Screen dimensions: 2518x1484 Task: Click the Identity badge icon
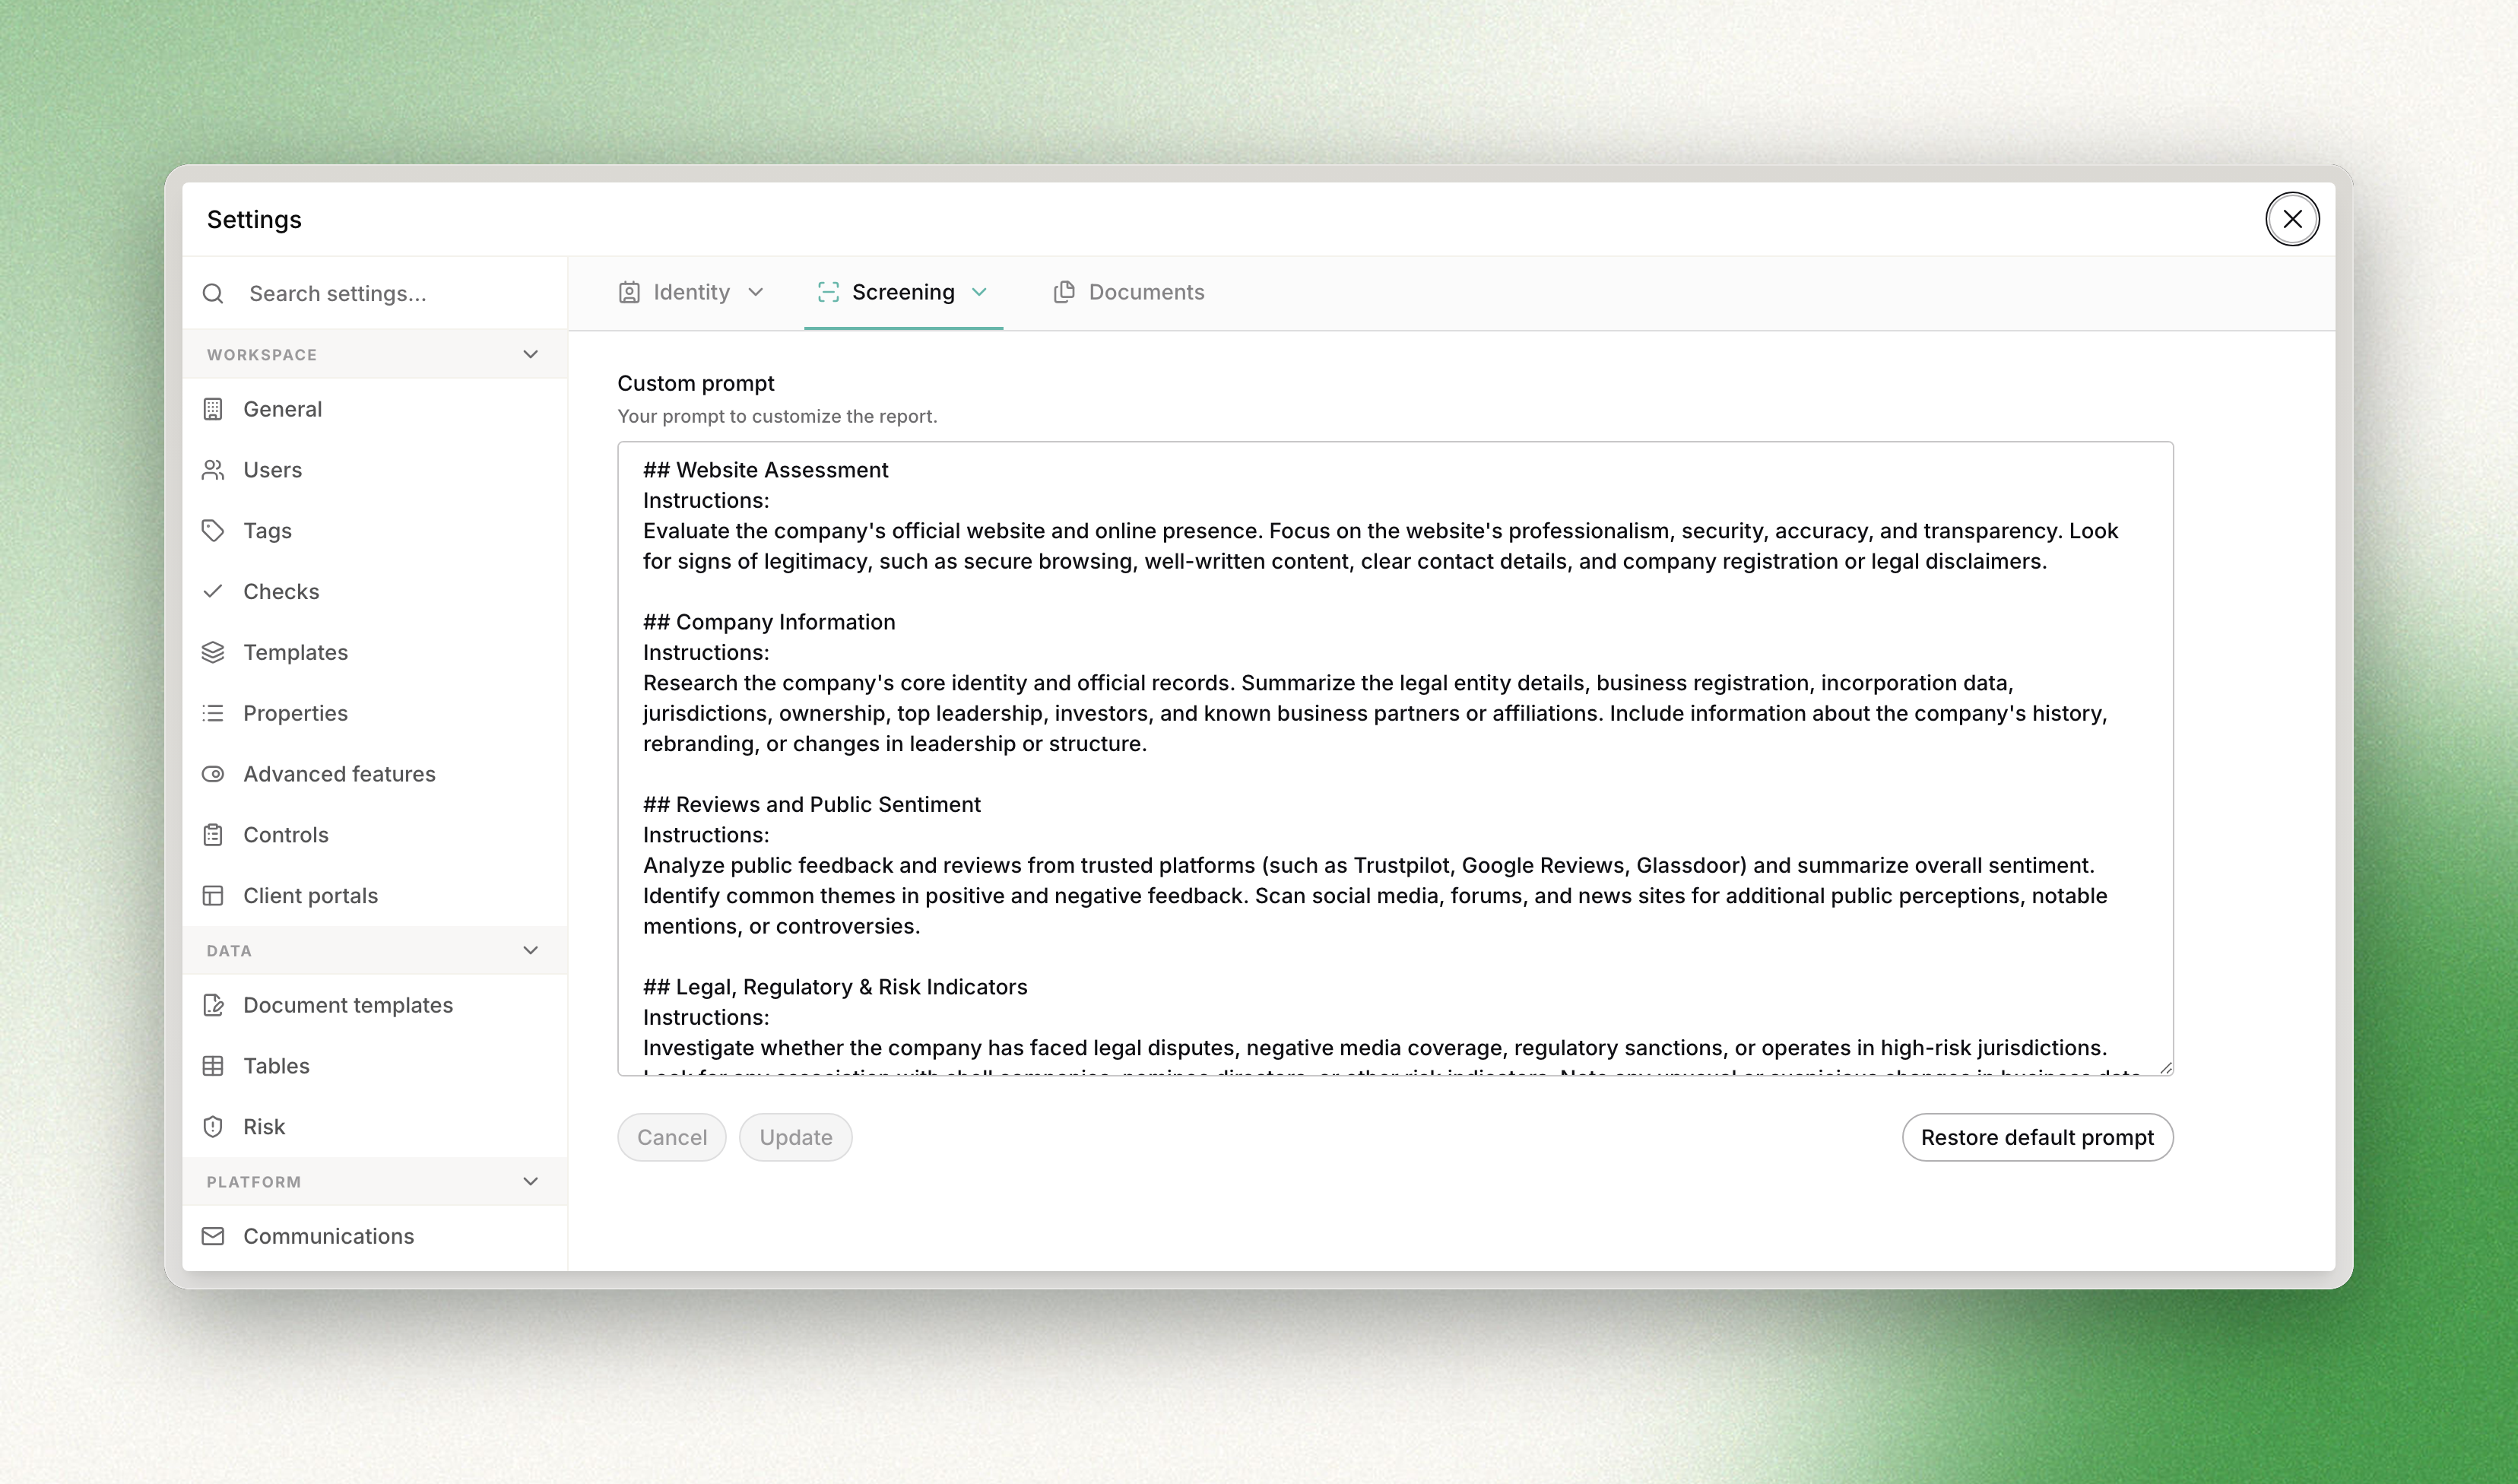tap(629, 292)
